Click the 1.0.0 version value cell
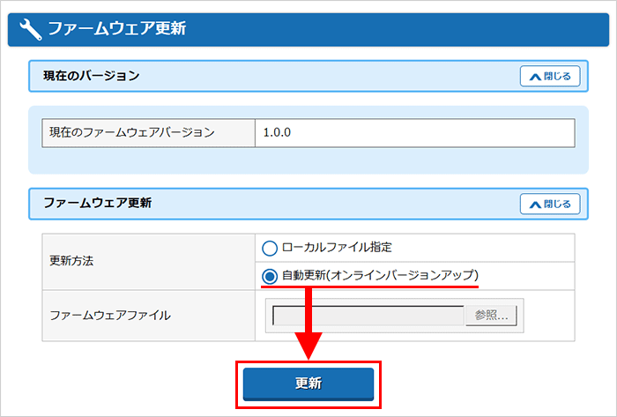This screenshot has width=617, height=417. [414, 133]
